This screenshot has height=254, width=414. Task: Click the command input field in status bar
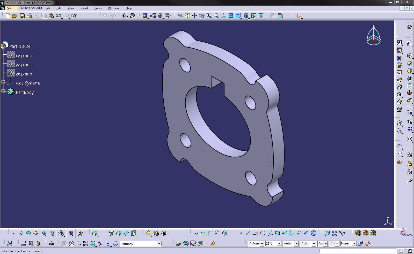357,251
